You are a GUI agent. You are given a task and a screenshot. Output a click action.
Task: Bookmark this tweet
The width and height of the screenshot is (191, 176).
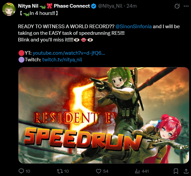(176, 171)
